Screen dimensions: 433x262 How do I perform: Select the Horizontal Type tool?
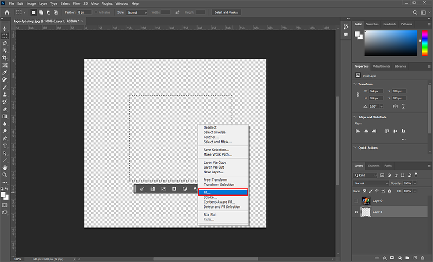5,146
